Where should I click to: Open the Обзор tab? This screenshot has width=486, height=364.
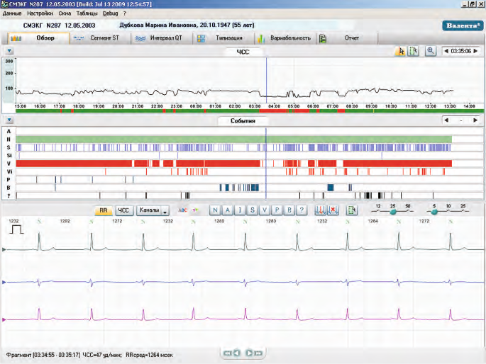click(x=39, y=38)
